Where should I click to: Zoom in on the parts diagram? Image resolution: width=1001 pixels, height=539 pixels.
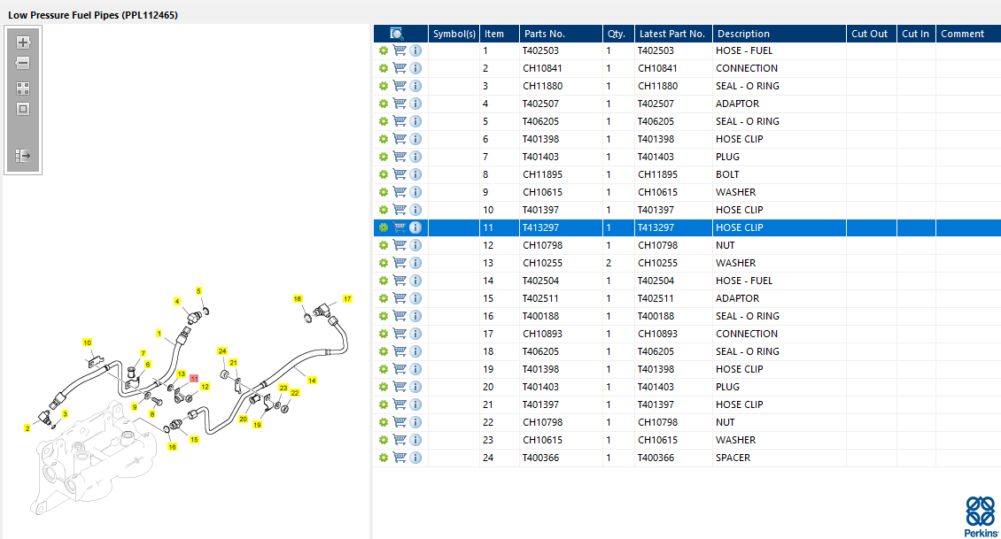[x=23, y=42]
